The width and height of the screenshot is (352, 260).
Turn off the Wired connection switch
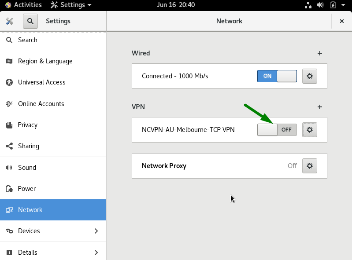[x=277, y=76]
